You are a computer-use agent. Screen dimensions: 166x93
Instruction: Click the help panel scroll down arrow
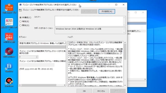point(125,85)
